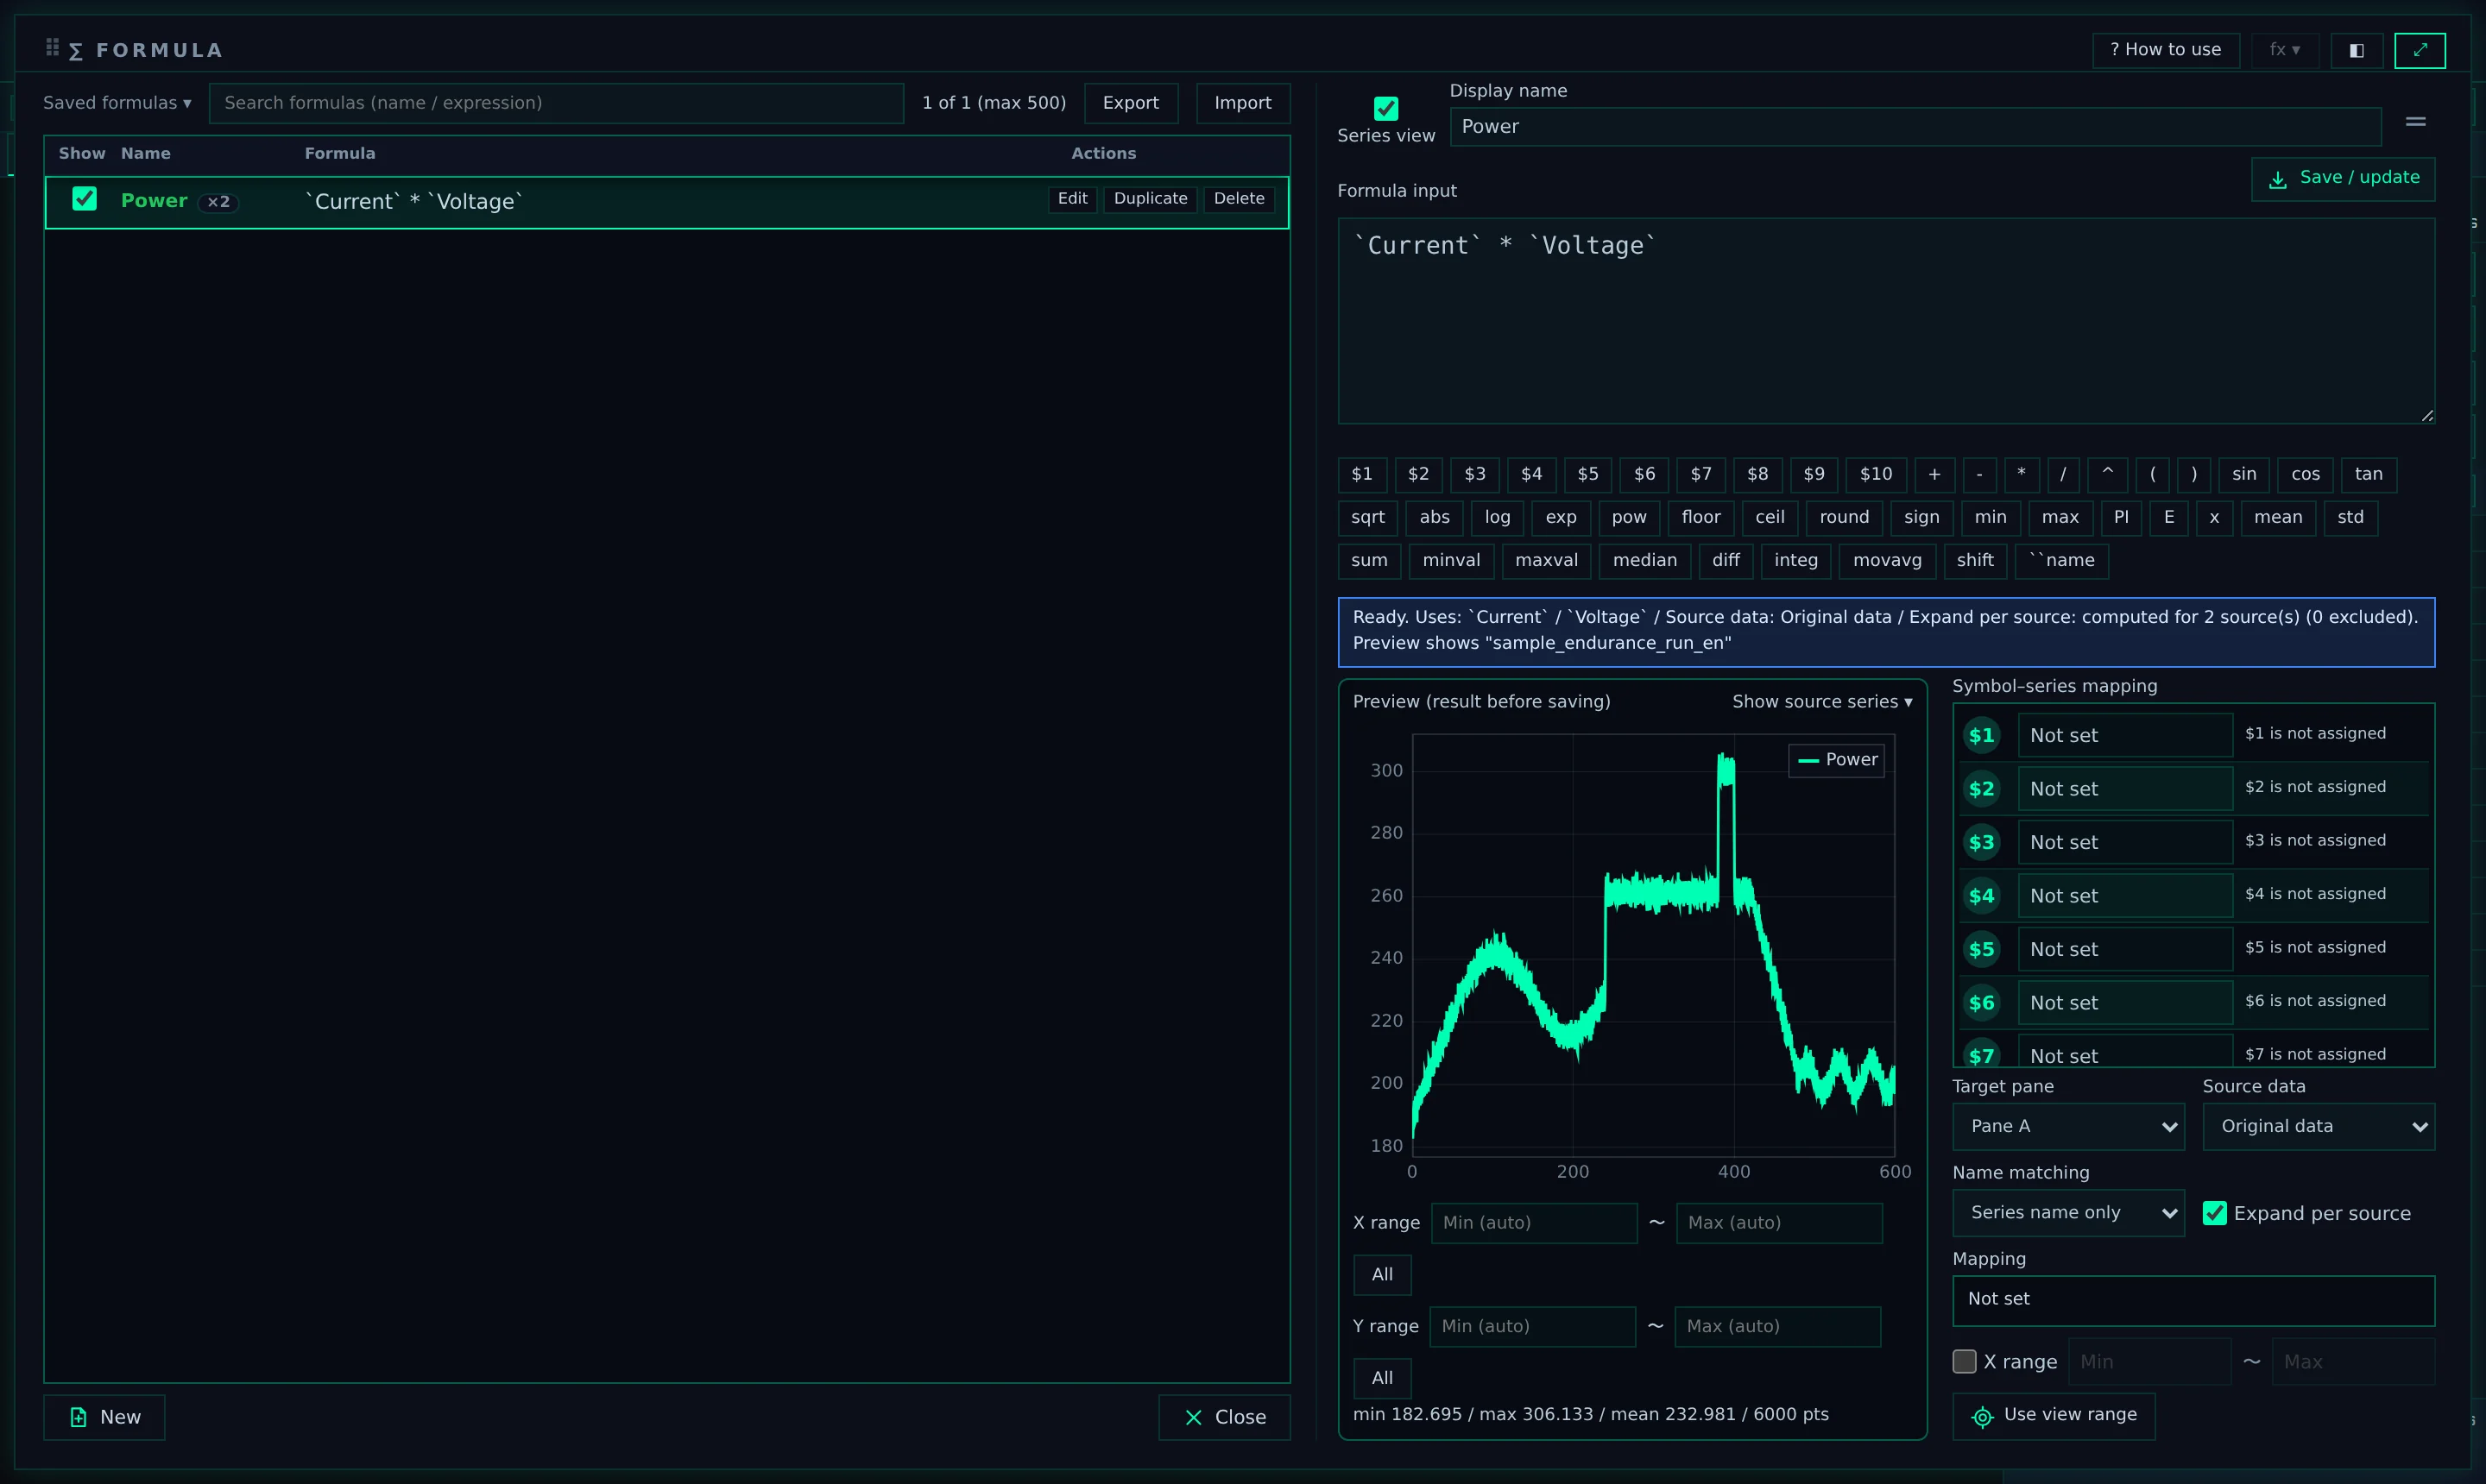The width and height of the screenshot is (2486, 1484).
Task: Duplicate the Power formula
Action: [x=1151, y=199]
